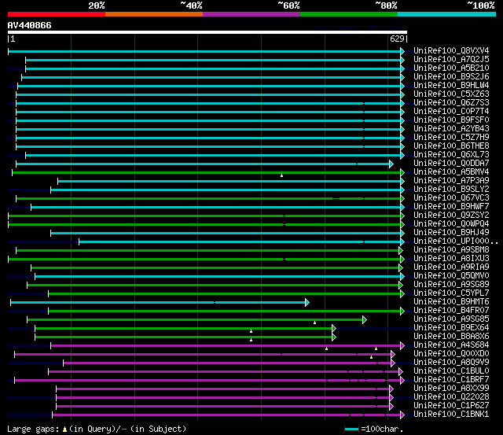The height and width of the screenshot is (435, 503).
Task: Click the arrowhead ending the Q0DDA7 bar
Action: point(391,164)
